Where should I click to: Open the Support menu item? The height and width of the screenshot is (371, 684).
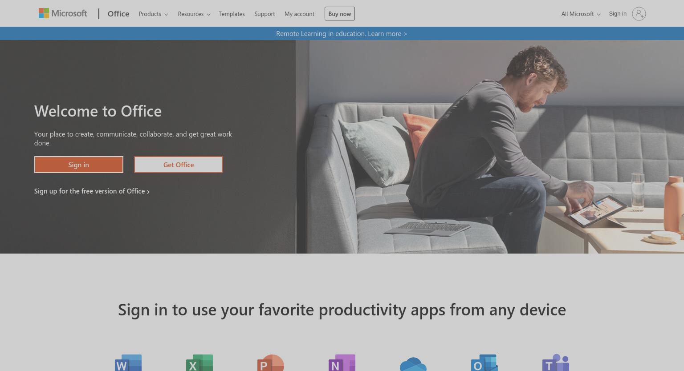(x=265, y=14)
